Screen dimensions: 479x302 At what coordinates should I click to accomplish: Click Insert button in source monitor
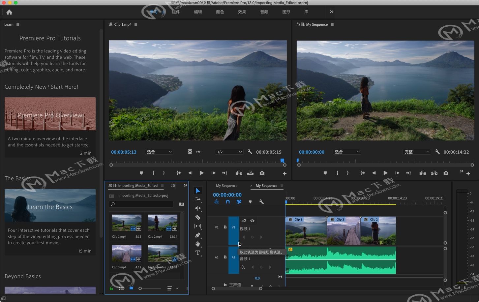pyautogui.click(x=239, y=173)
